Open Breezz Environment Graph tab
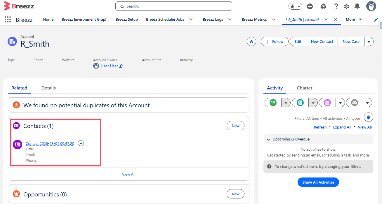Image resolution: width=382 pixels, height=204 pixels. point(85,20)
